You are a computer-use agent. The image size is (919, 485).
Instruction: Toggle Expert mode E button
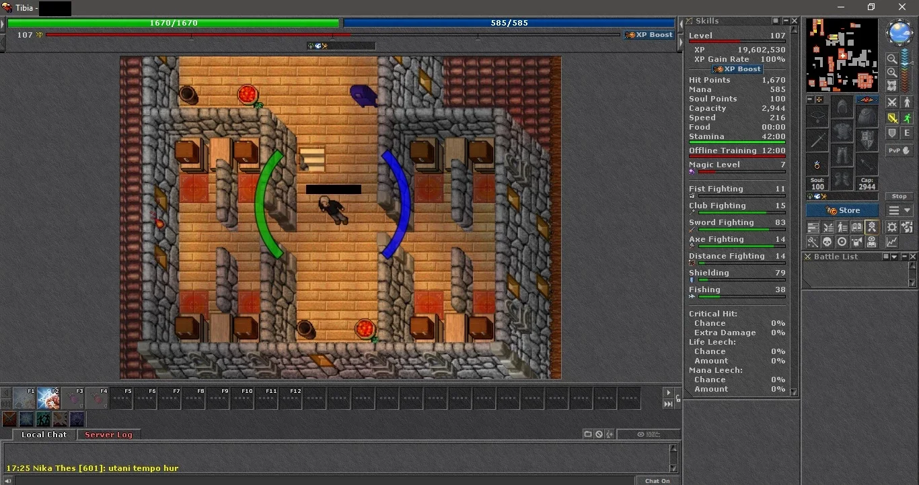(907, 133)
